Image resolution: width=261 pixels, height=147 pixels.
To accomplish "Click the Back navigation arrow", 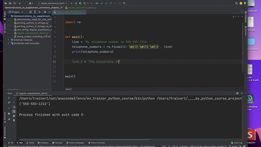I will tap(20, 3).
